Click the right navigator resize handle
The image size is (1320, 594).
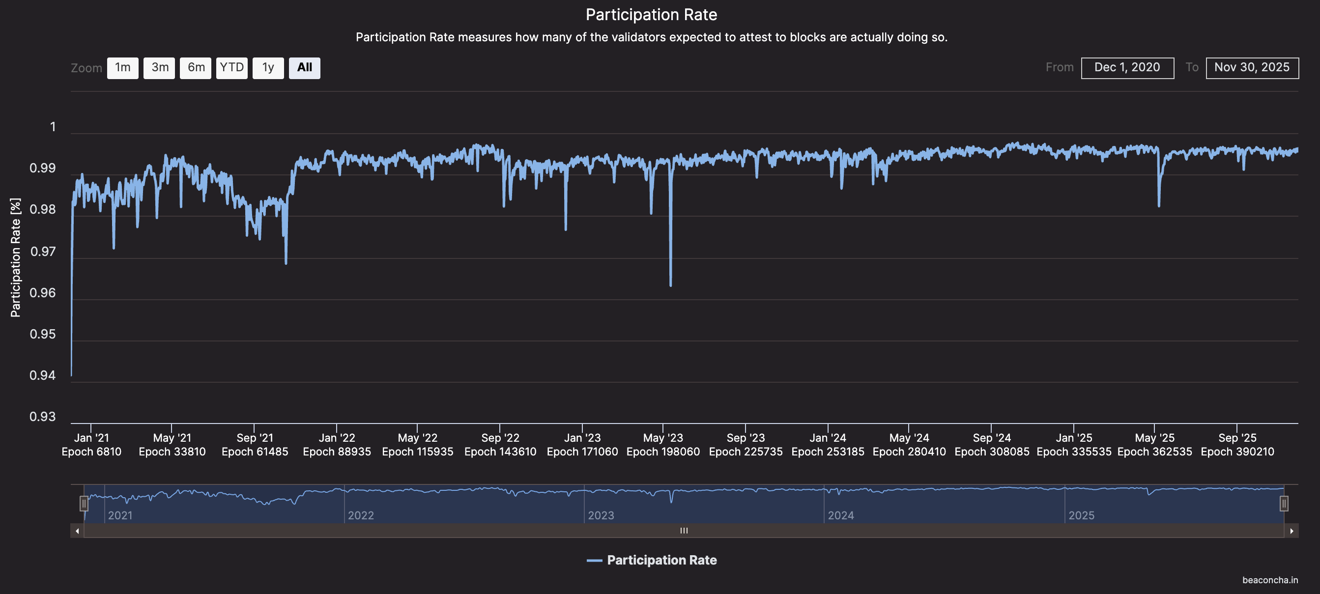[x=1285, y=504]
